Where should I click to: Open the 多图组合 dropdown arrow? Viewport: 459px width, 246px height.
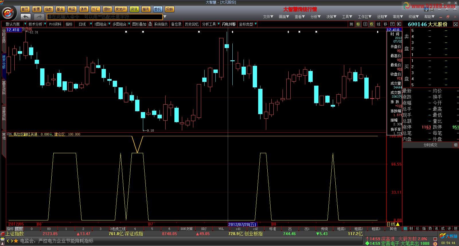point(129,24)
